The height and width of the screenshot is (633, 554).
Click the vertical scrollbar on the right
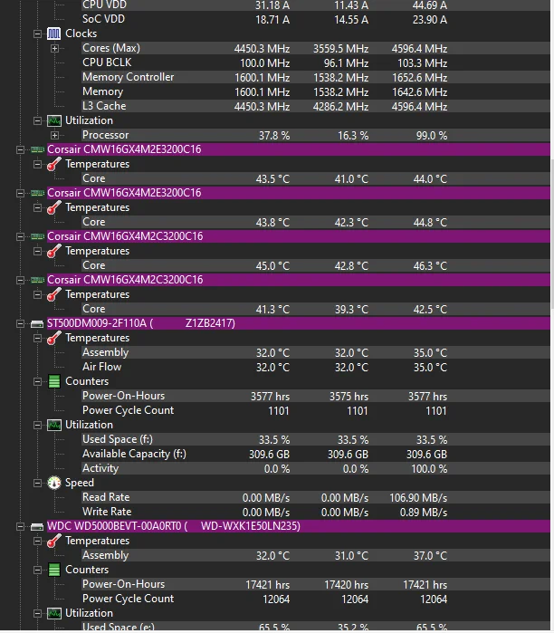tap(552, 235)
